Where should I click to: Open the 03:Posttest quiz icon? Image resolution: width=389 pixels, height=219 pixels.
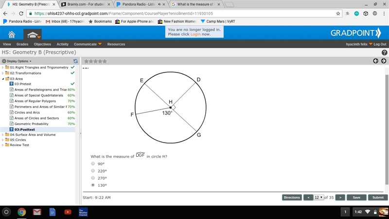[11, 129]
